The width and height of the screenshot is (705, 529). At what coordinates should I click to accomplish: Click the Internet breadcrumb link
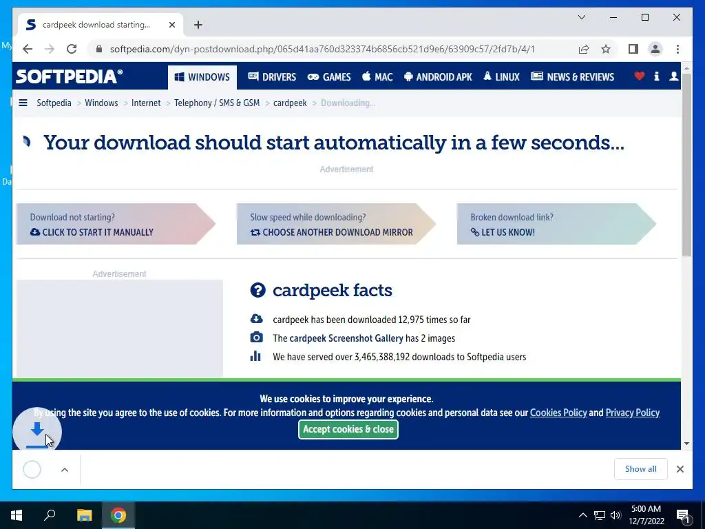coord(146,103)
